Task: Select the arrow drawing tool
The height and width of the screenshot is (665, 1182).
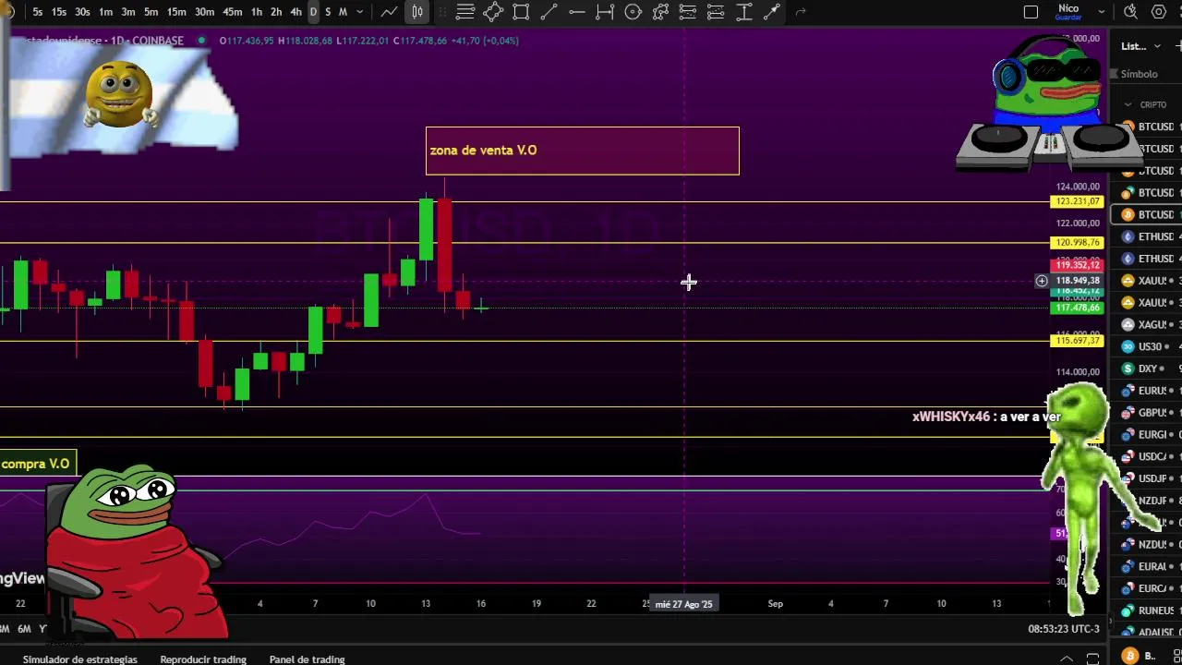Action: (772, 12)
